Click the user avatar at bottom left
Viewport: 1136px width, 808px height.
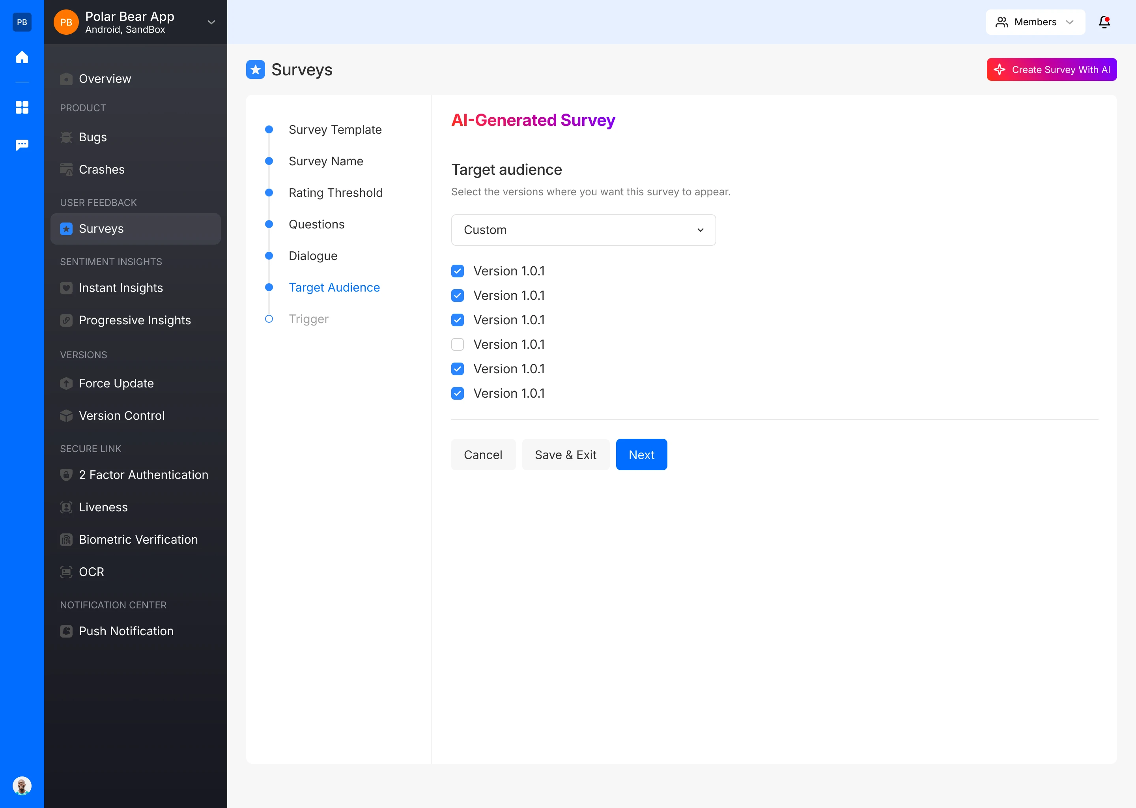[x=22, y=786]
